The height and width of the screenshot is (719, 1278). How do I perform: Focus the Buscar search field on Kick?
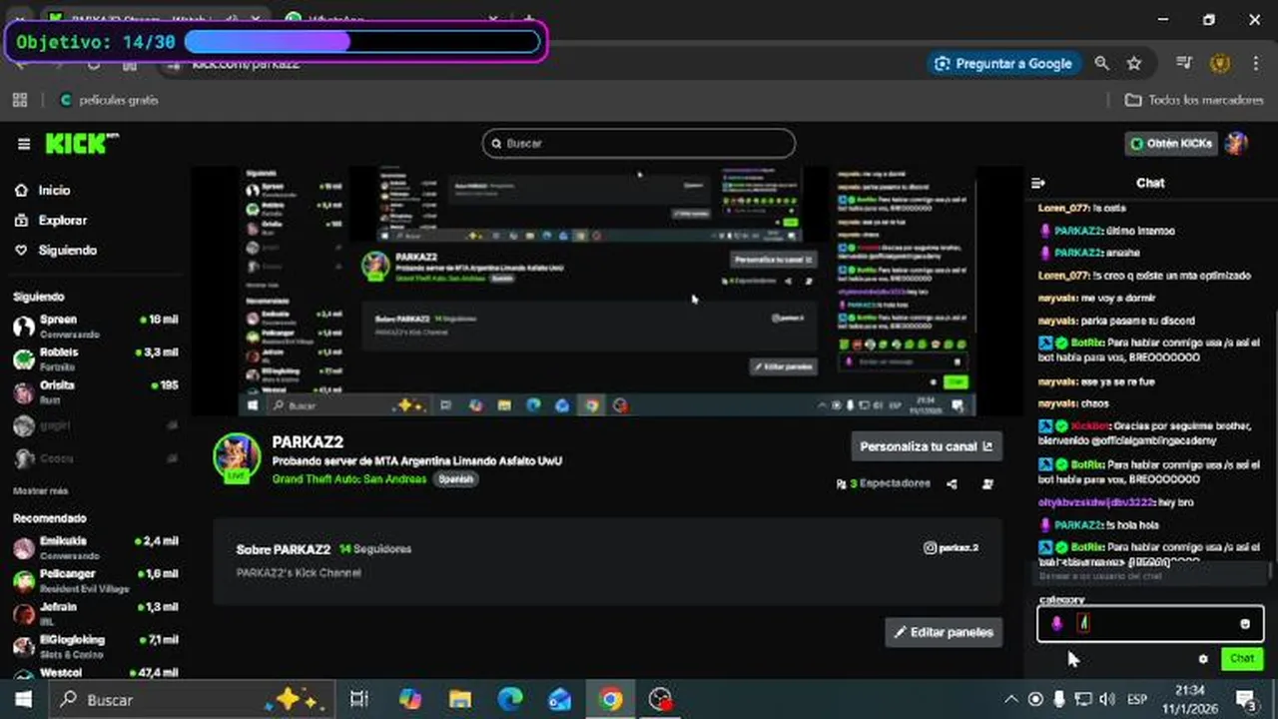point(639,144)
